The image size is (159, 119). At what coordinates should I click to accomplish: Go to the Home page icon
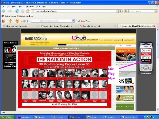pyautogui.click(x=28, y=11)
